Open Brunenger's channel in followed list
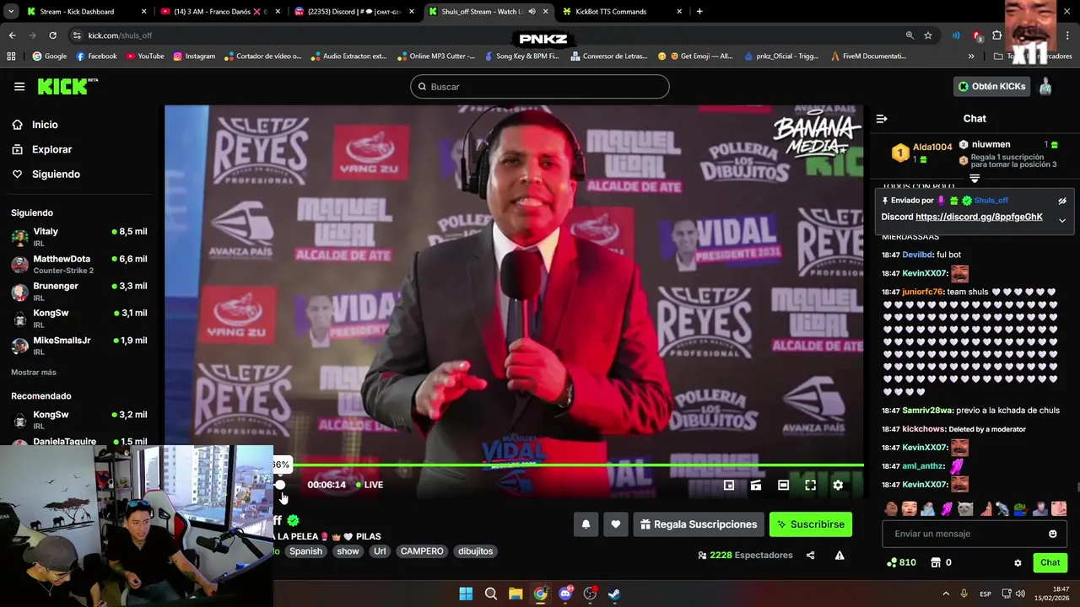This screenshot has width=1080, height=607. pyautogui.click(x=79, y=291)
